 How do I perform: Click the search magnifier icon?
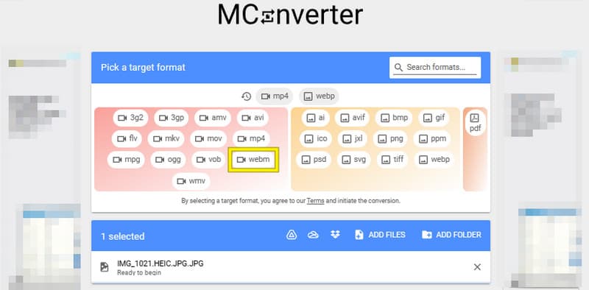coord(398,68)
